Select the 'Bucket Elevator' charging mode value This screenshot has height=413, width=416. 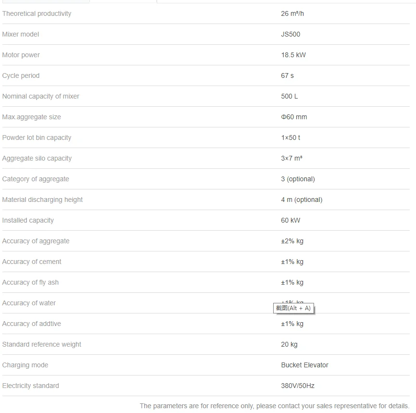pyautogui.click(x=304, y=365)
